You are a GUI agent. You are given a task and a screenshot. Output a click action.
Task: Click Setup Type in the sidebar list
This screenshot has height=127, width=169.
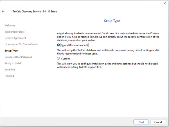point(11,51)
